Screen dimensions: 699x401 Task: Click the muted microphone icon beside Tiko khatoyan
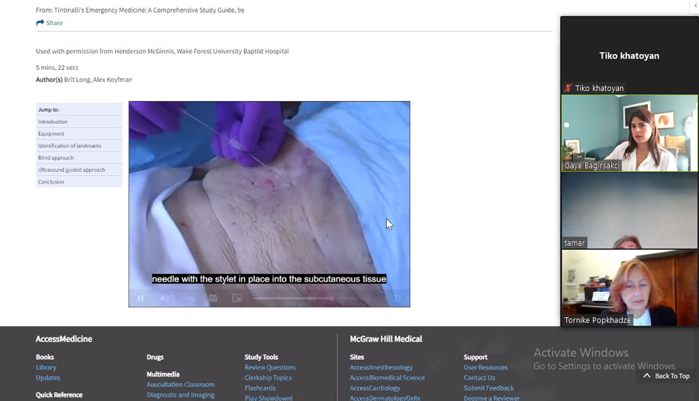(x=568, y=88)
